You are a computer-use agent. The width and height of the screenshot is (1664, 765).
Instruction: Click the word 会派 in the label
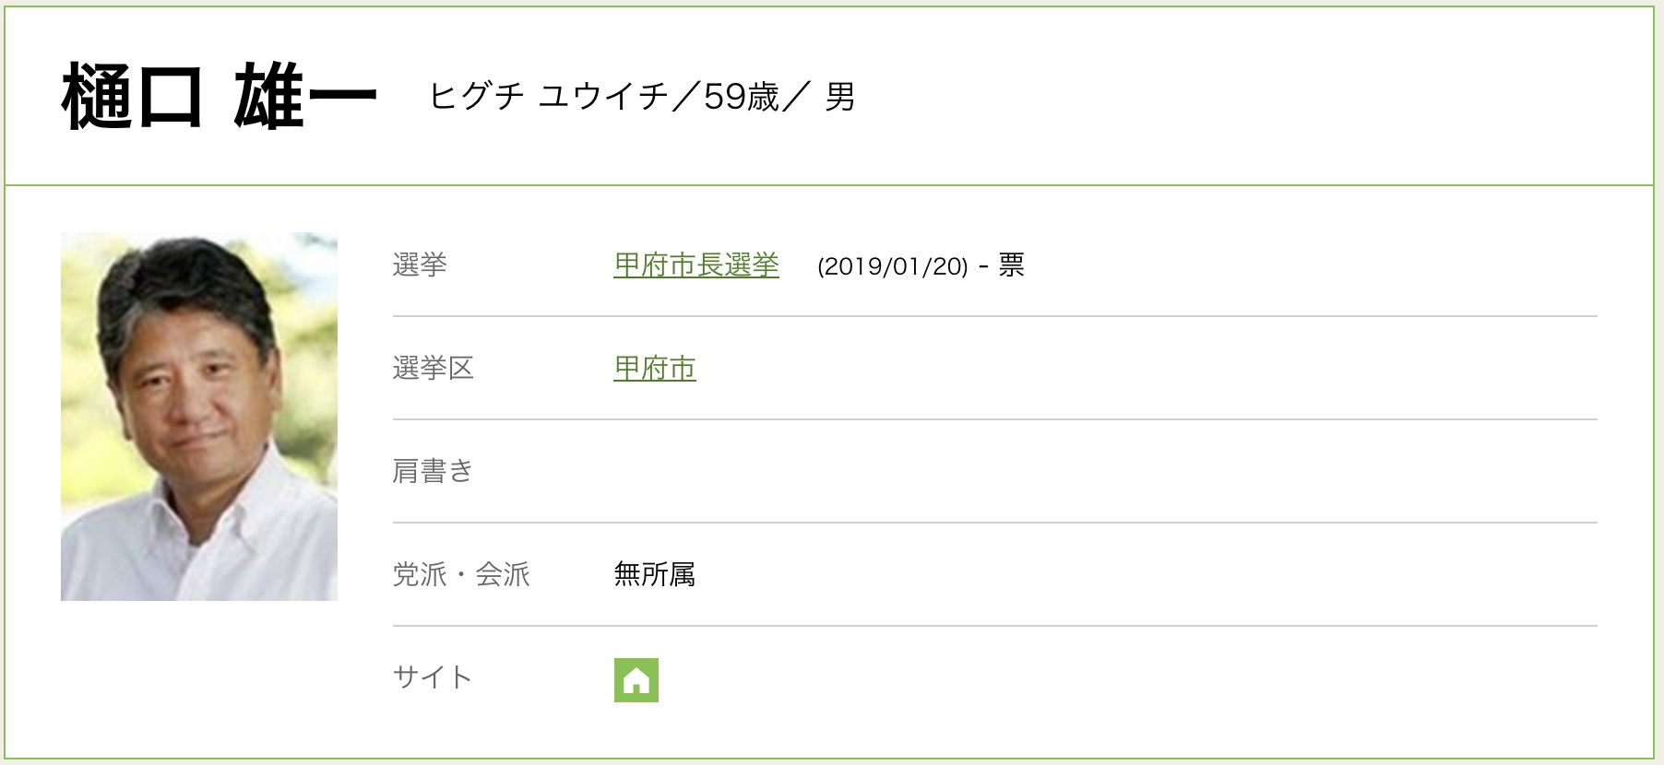503,575
